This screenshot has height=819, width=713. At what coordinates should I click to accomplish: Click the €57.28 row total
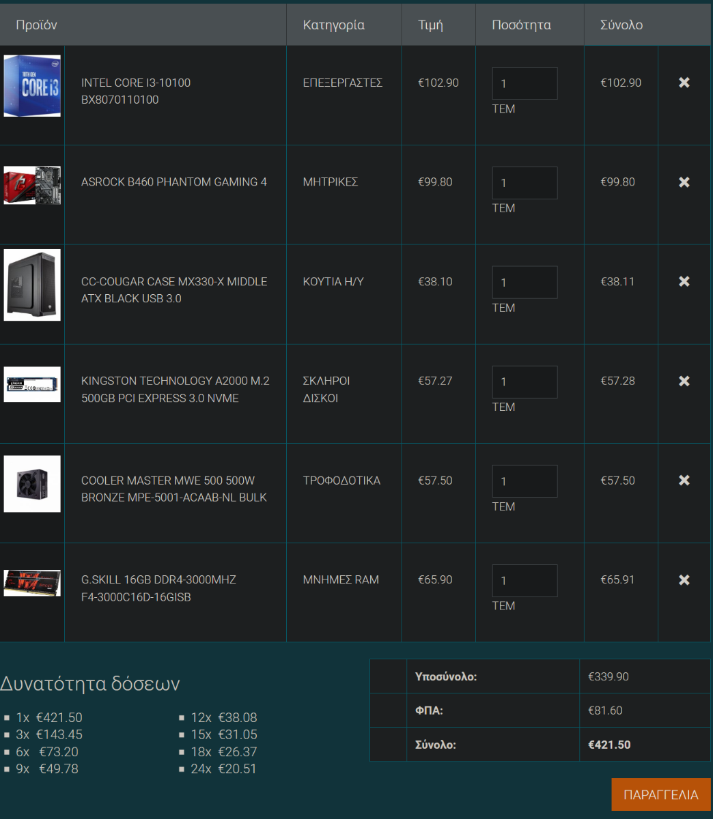617,381
